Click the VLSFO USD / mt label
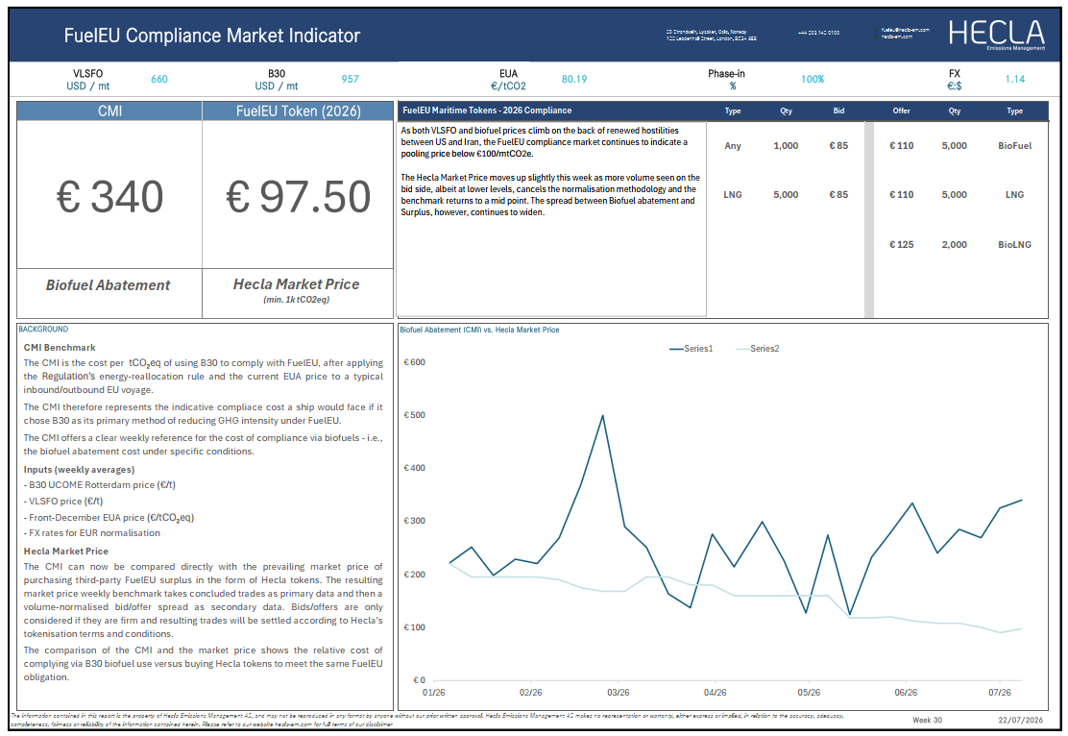Viewport: 1068px width, 736px height. click(87, 80)
